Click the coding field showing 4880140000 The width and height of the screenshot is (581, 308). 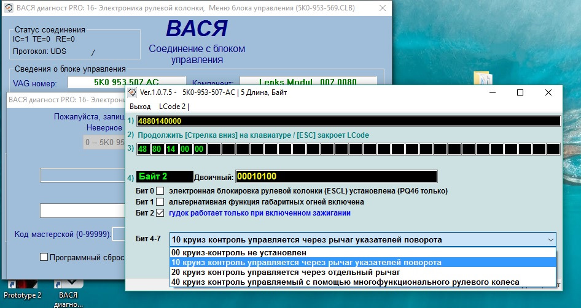348,121
